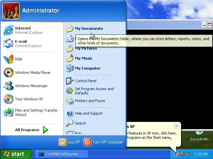Viewport: 213px width, 159px height.
Task: Click the Files and Settings Transfer Wizard text
Action: pyautogui.click(x=36, y=112)
